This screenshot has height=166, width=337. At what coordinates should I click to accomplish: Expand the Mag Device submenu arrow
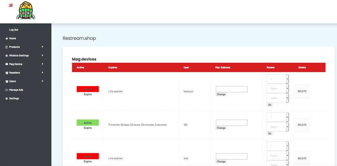42,64
